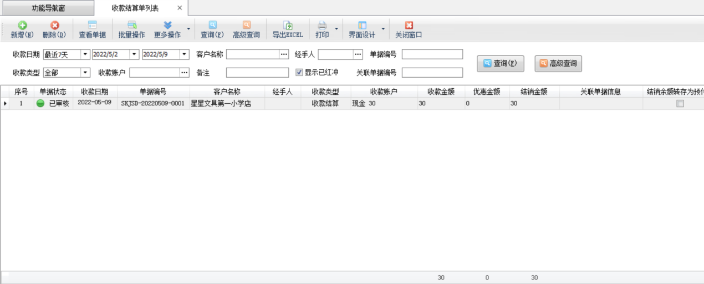Screen dimensions: 704x284
Task: Toggle the 显示已红冲 checkbox
Action: [299, 72]
